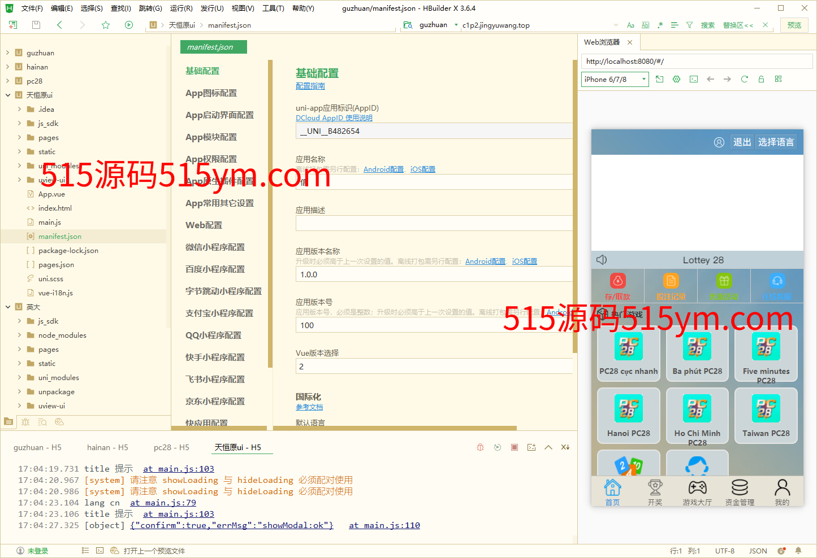817x558 pixels.
Task: Toggle whole word match search option
Action: [645, 25]
